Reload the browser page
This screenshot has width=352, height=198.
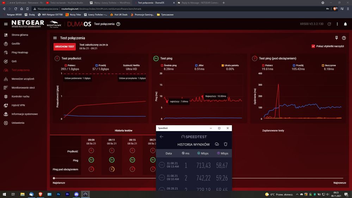(x=16, y=9)
